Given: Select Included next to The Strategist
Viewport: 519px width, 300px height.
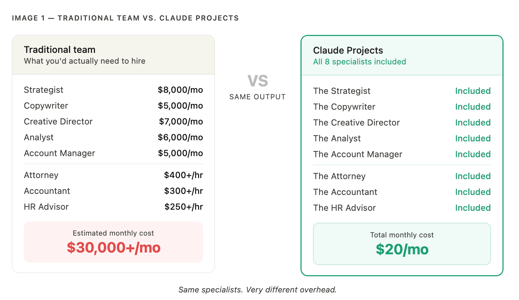Looking at the screenshot, I should 473,91.
